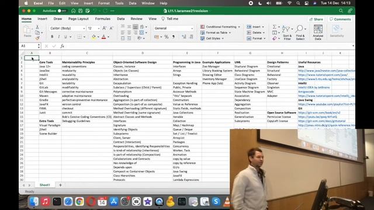
Task: Click the Format Painter brush icon
Action: pos(37,38)
